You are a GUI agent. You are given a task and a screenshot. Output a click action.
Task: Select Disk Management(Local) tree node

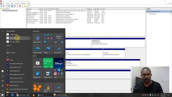(x=11, y=11)
